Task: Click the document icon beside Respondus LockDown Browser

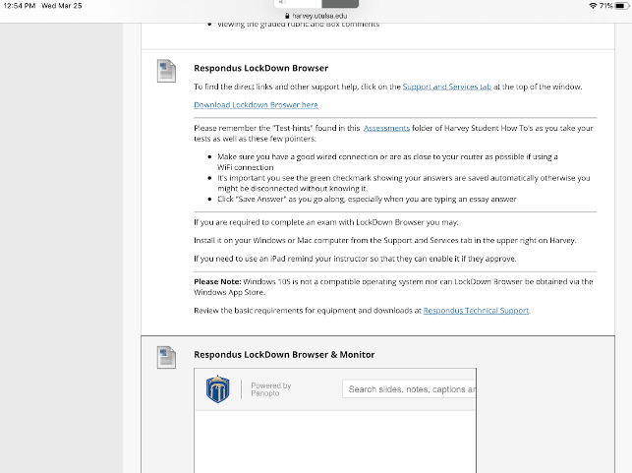Action: [x=166, y=71]
